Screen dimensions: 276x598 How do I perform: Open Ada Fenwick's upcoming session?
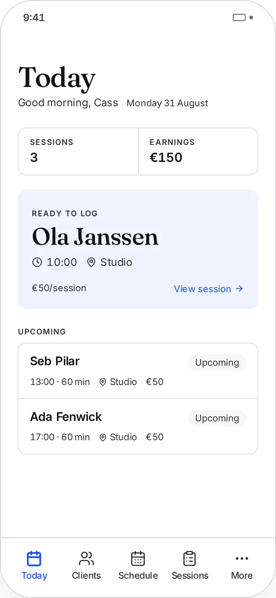click(138, 426)
